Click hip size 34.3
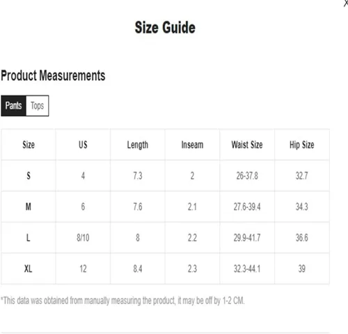Viewport: 348px width, 334px height. [x=302, y=207]
